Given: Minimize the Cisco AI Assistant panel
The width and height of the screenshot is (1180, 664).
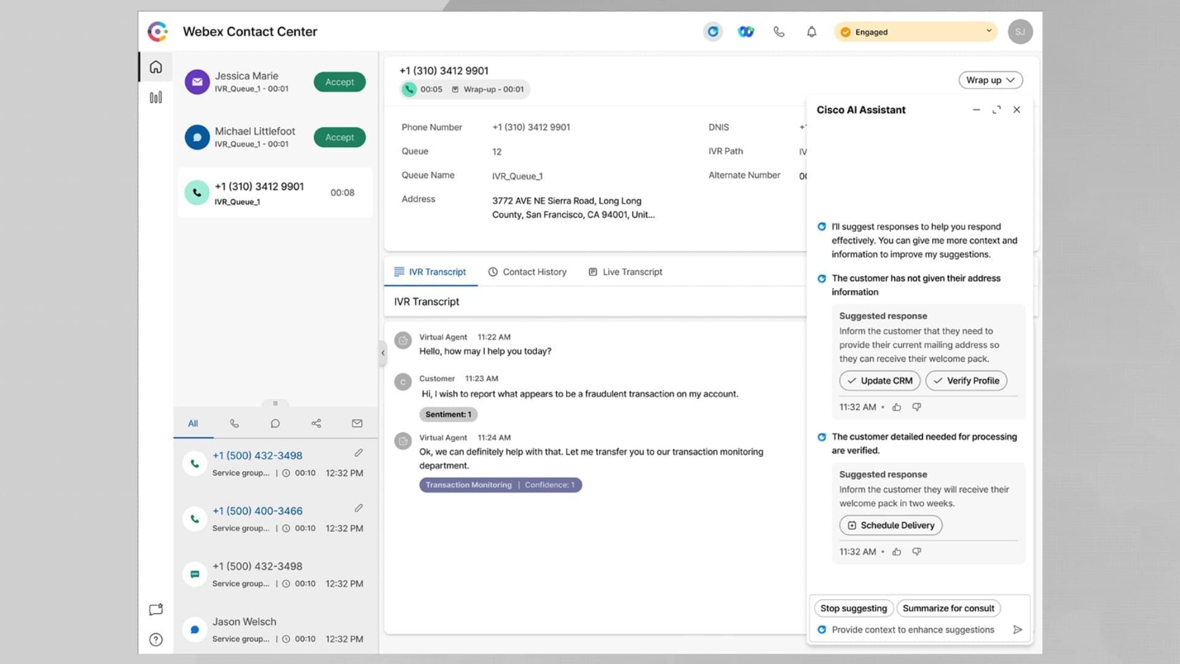Looking at the screenshot, I should point(976,109).
